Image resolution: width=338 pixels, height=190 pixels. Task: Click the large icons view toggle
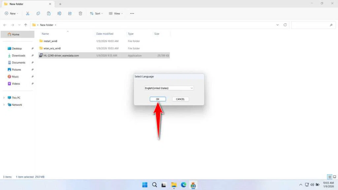coord(334,177)
